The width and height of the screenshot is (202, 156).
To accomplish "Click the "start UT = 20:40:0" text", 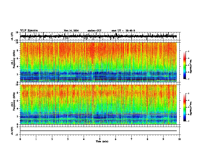I will (x=123, y=31).
